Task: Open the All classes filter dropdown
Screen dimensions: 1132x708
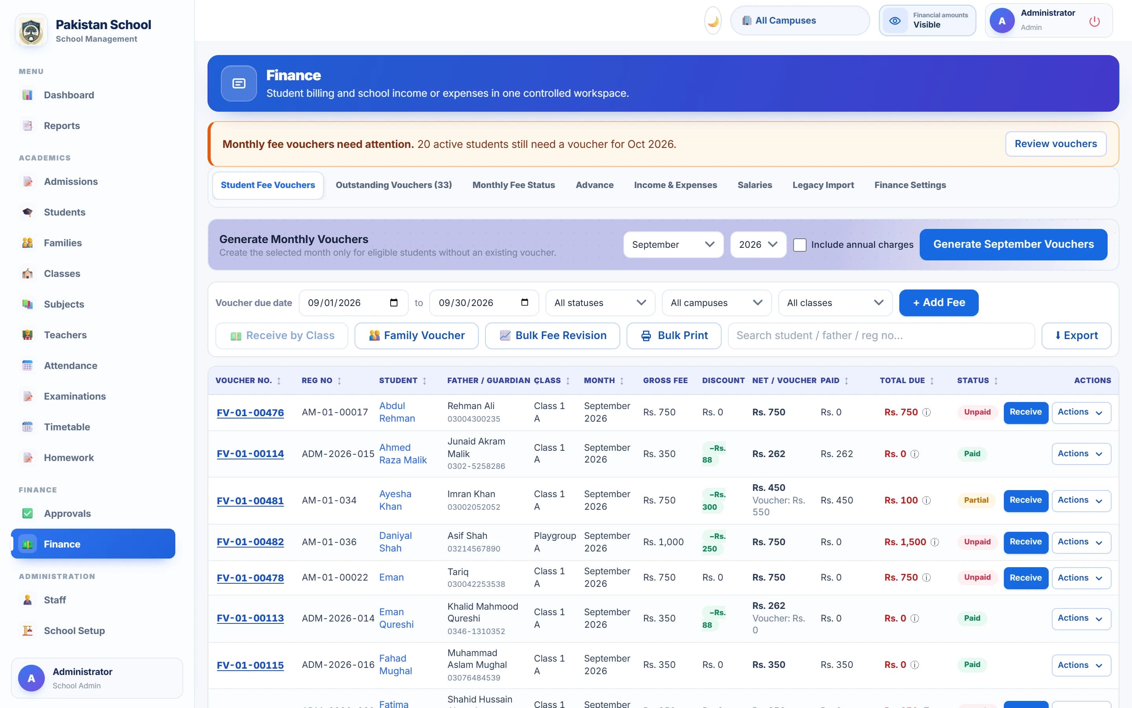Action: [835, 302]
